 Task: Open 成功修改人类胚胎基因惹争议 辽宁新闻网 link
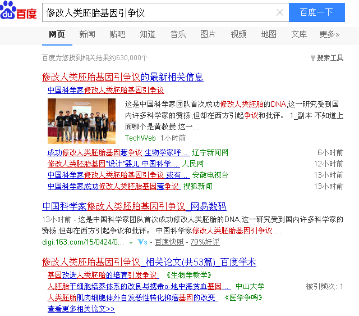tap(118, 152)
